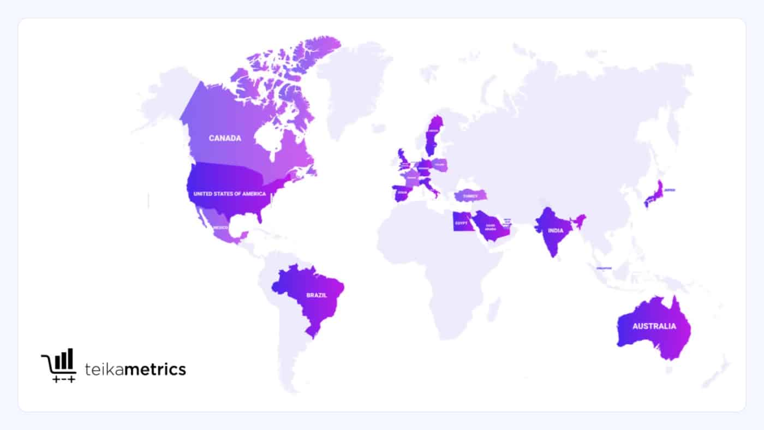
Task: Click the United Arab Emirates label
Action: pos(508,222)
